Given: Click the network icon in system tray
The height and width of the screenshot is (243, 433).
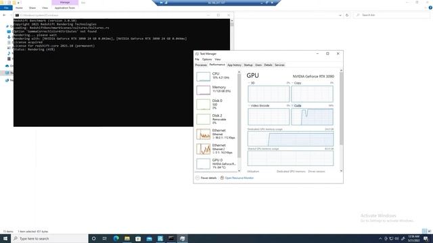Looking at the screenshot, I should 391,238.
